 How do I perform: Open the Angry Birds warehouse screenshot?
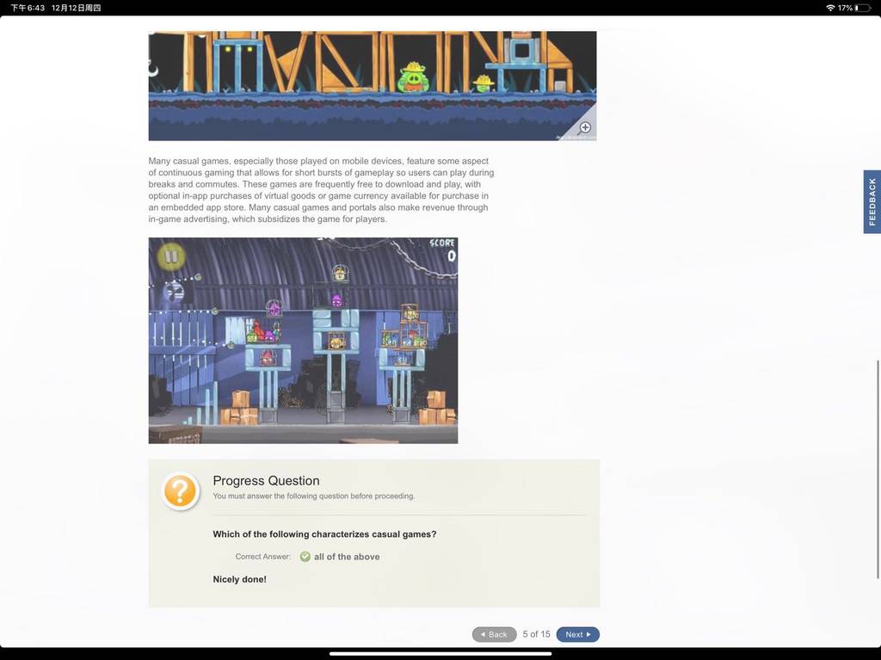pos(303,341)
